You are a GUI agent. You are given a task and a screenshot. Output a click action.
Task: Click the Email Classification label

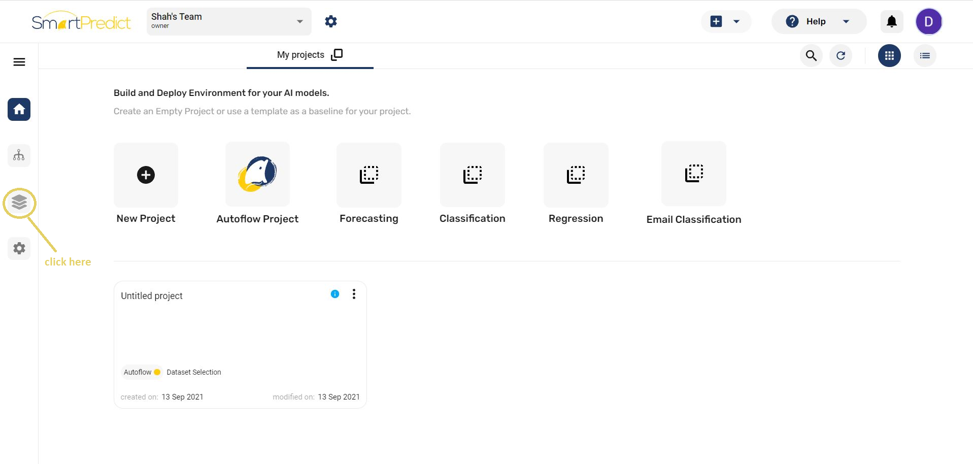694,219
